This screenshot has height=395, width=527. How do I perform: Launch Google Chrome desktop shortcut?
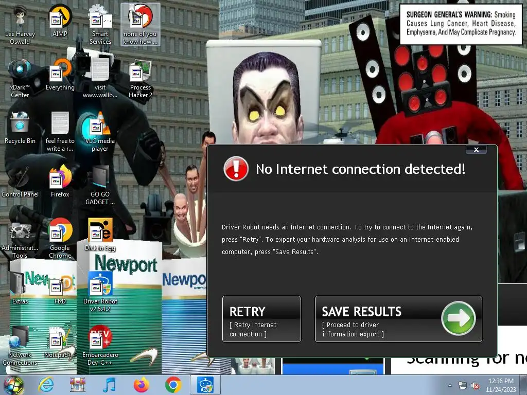60,239
